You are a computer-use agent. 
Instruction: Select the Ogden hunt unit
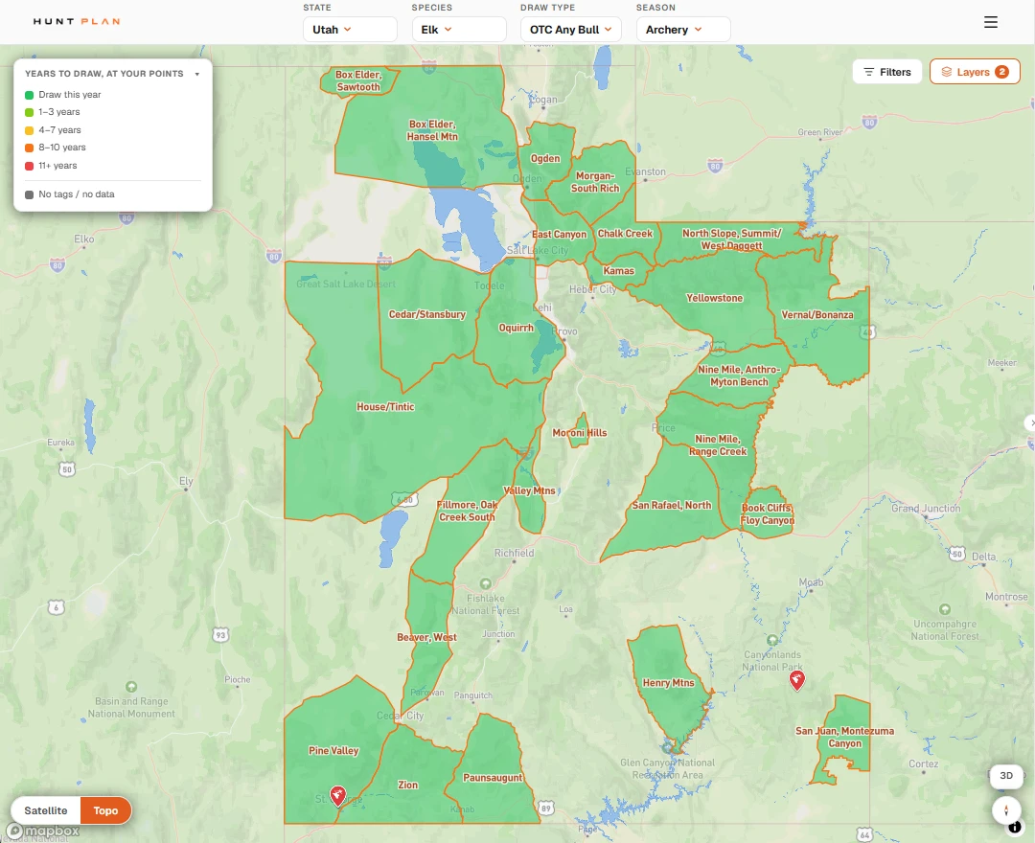(x=545, y=158)
